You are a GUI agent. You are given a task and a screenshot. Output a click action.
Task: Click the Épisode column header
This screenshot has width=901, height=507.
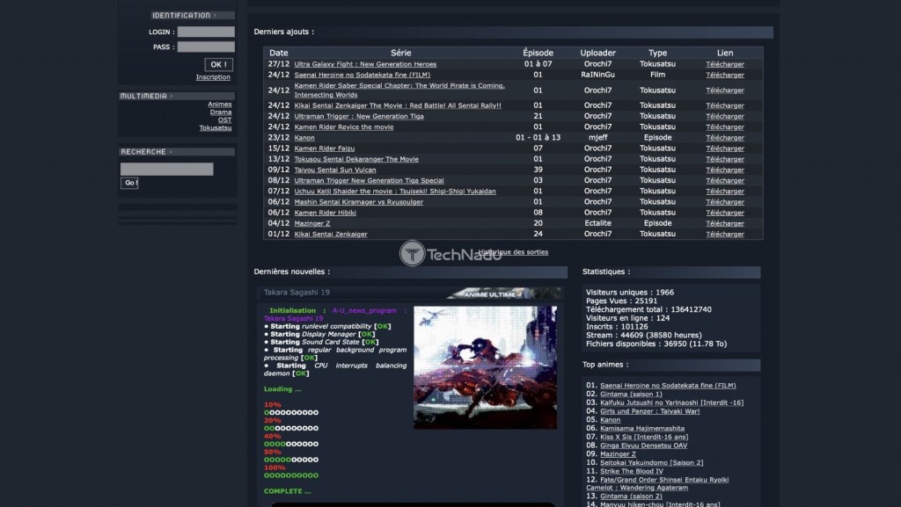(538, 53)
